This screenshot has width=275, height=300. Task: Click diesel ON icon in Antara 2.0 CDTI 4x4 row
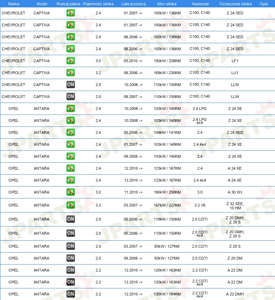click(70, 233)
